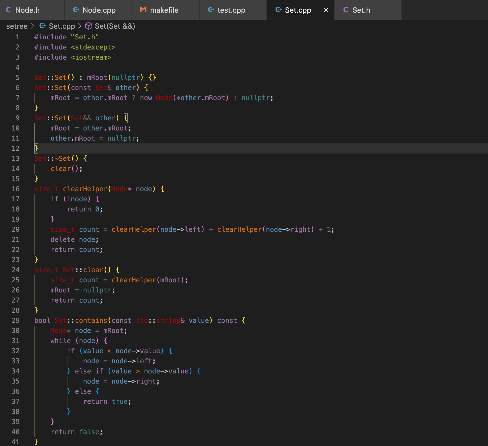Place cursor on the clear() call in Set destructor
The height and width of the screenshot is (446, 488).
point(60,168)
